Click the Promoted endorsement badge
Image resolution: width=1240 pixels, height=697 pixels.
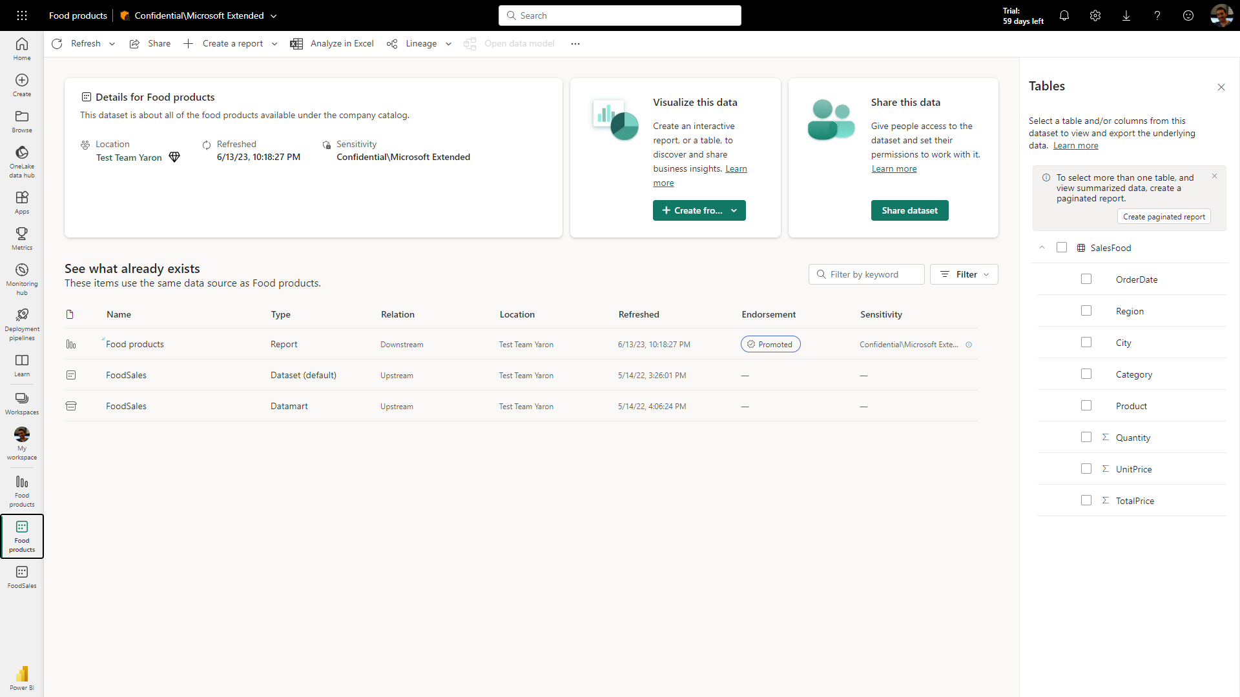[x=770, y=344]
